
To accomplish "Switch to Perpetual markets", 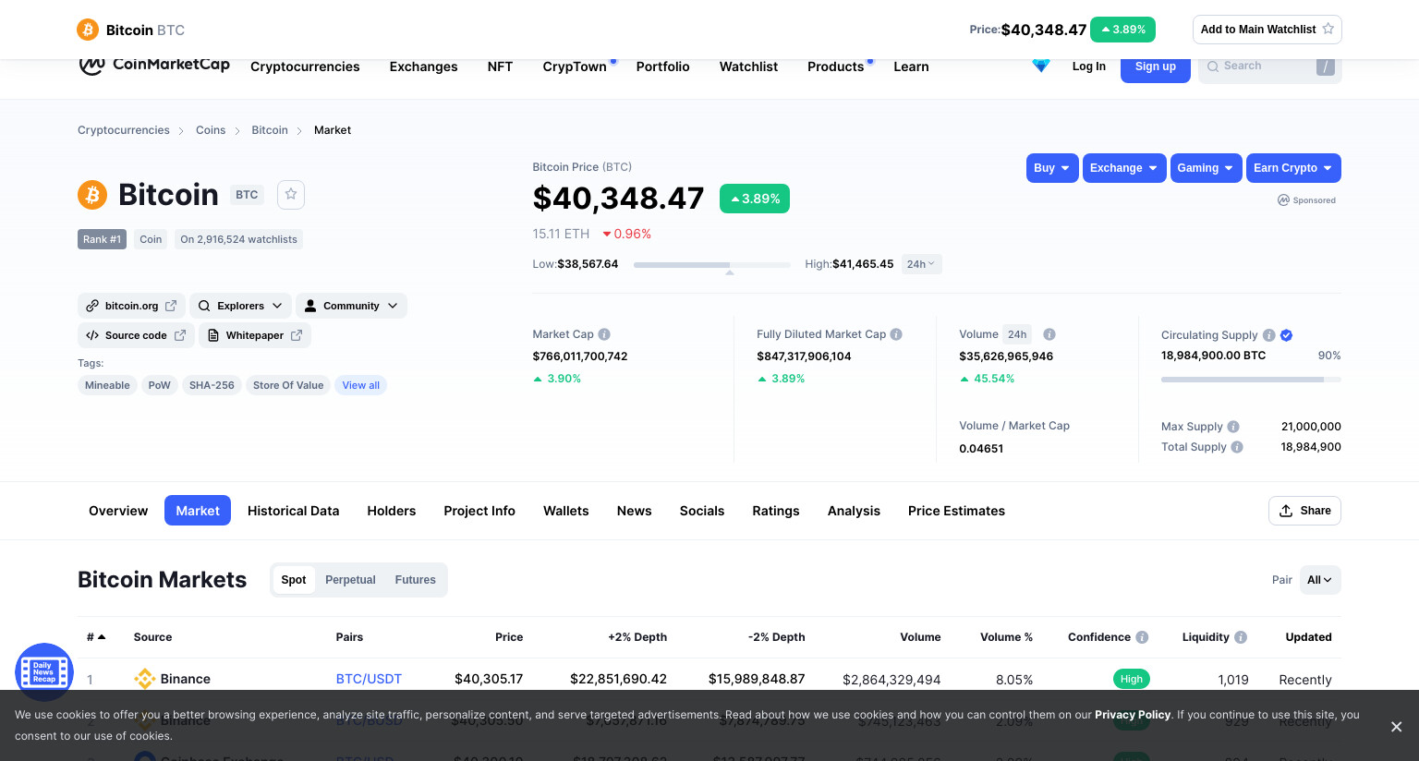I will (x=350, y=580).
